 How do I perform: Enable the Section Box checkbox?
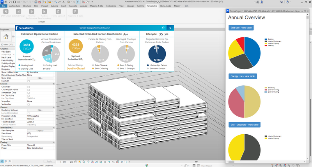pyautogui.click(x=28, y=104)
